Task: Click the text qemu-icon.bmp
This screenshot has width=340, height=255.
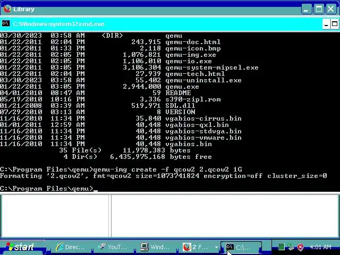Action: click(x=193, y=48)
